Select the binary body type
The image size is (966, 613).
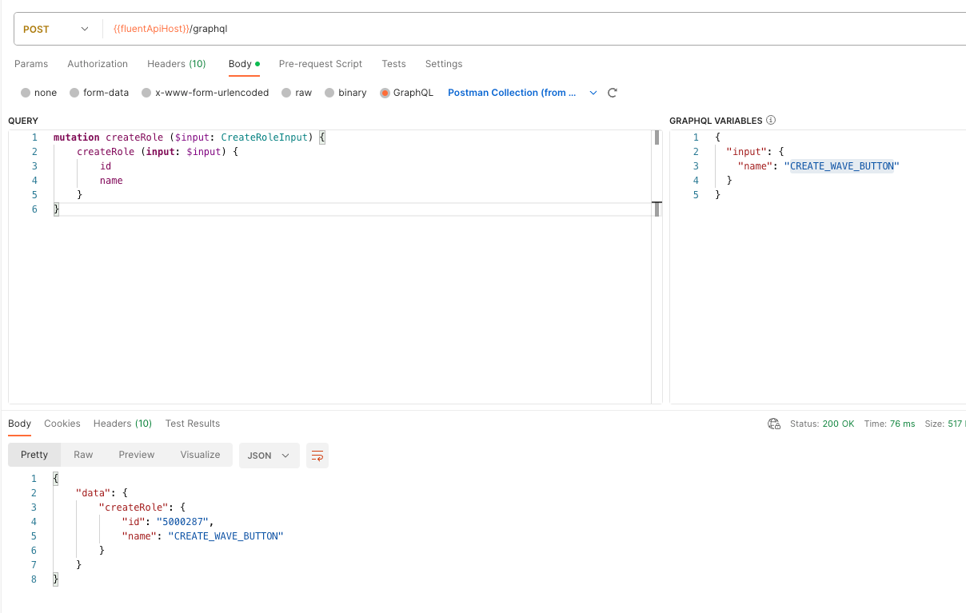click(329, 93)
